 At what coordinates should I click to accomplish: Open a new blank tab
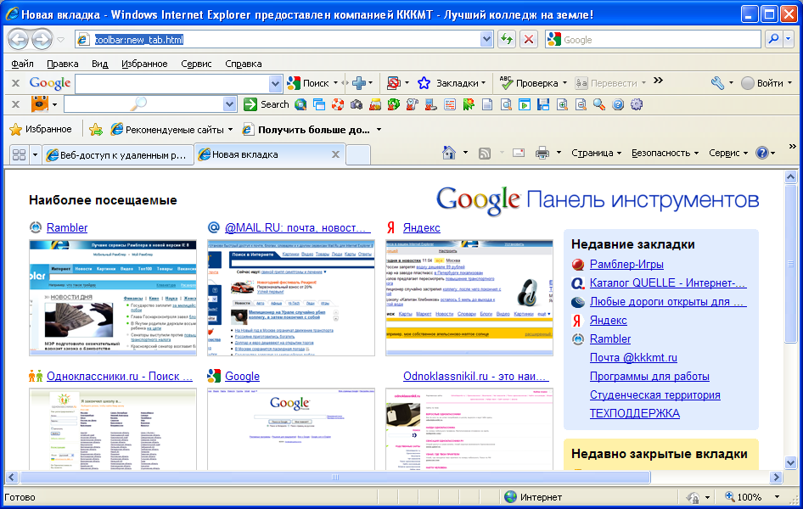[358, 155]
